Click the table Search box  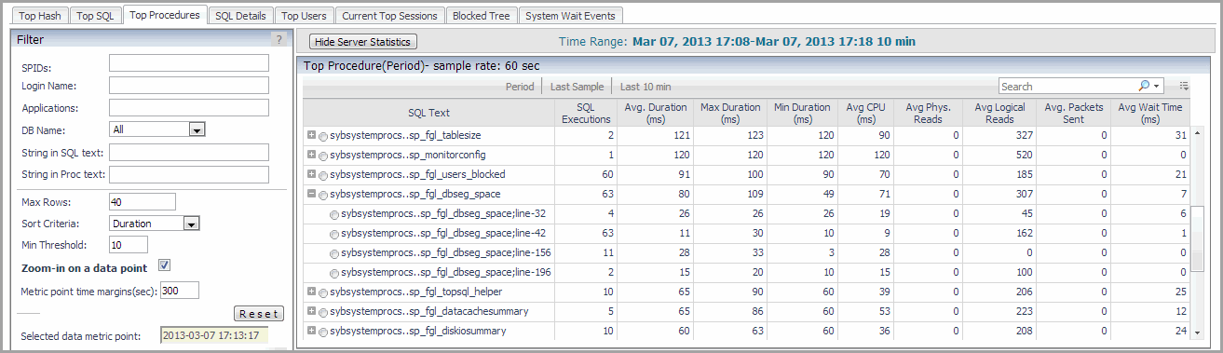pos(1067,87)
